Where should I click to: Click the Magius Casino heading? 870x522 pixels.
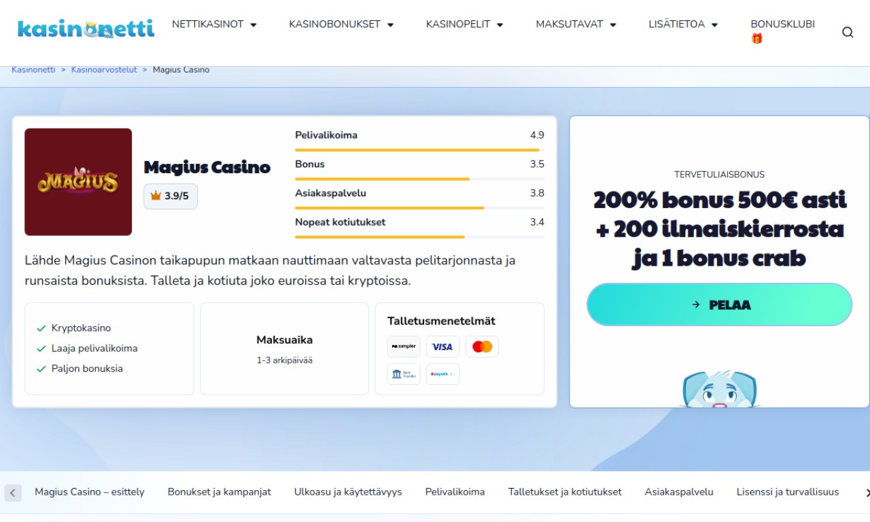point(207,167)
